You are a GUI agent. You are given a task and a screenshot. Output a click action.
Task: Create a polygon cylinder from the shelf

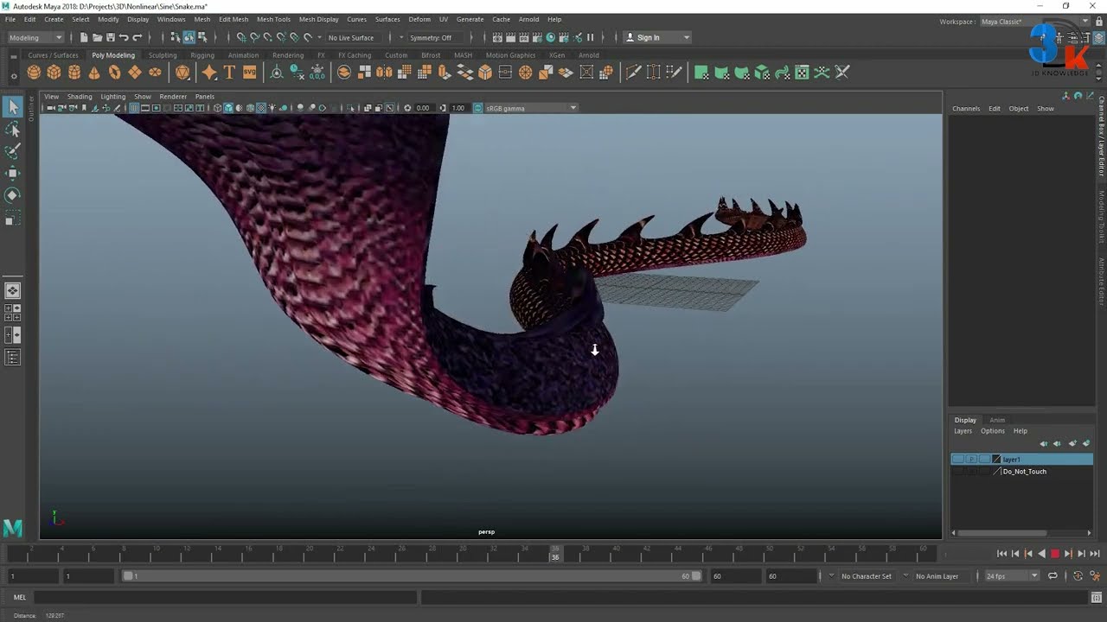[x=74, y=73]
